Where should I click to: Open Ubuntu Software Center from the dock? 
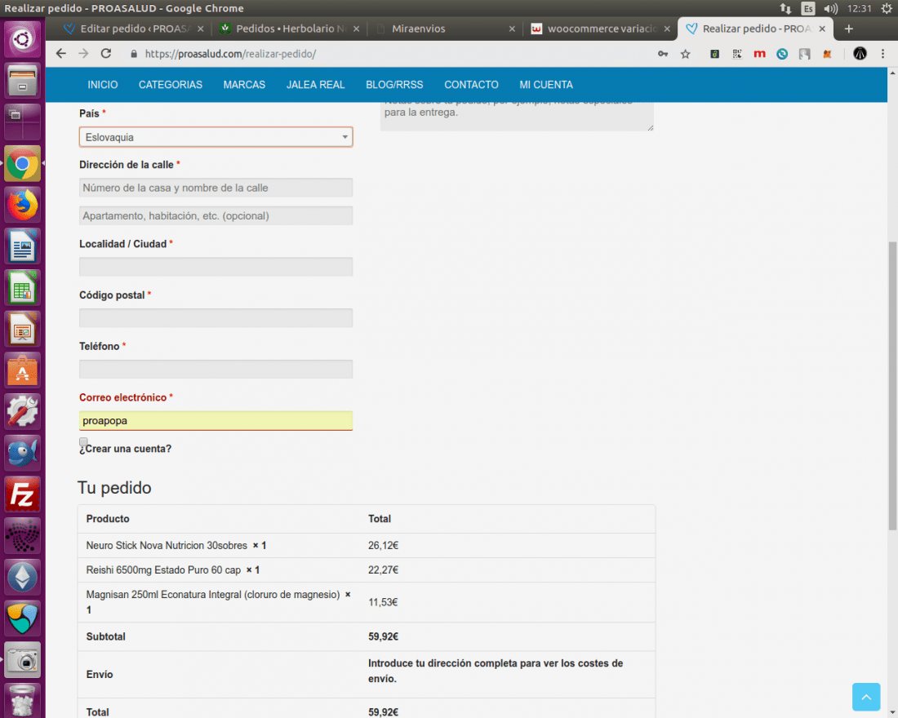point(22,370)
